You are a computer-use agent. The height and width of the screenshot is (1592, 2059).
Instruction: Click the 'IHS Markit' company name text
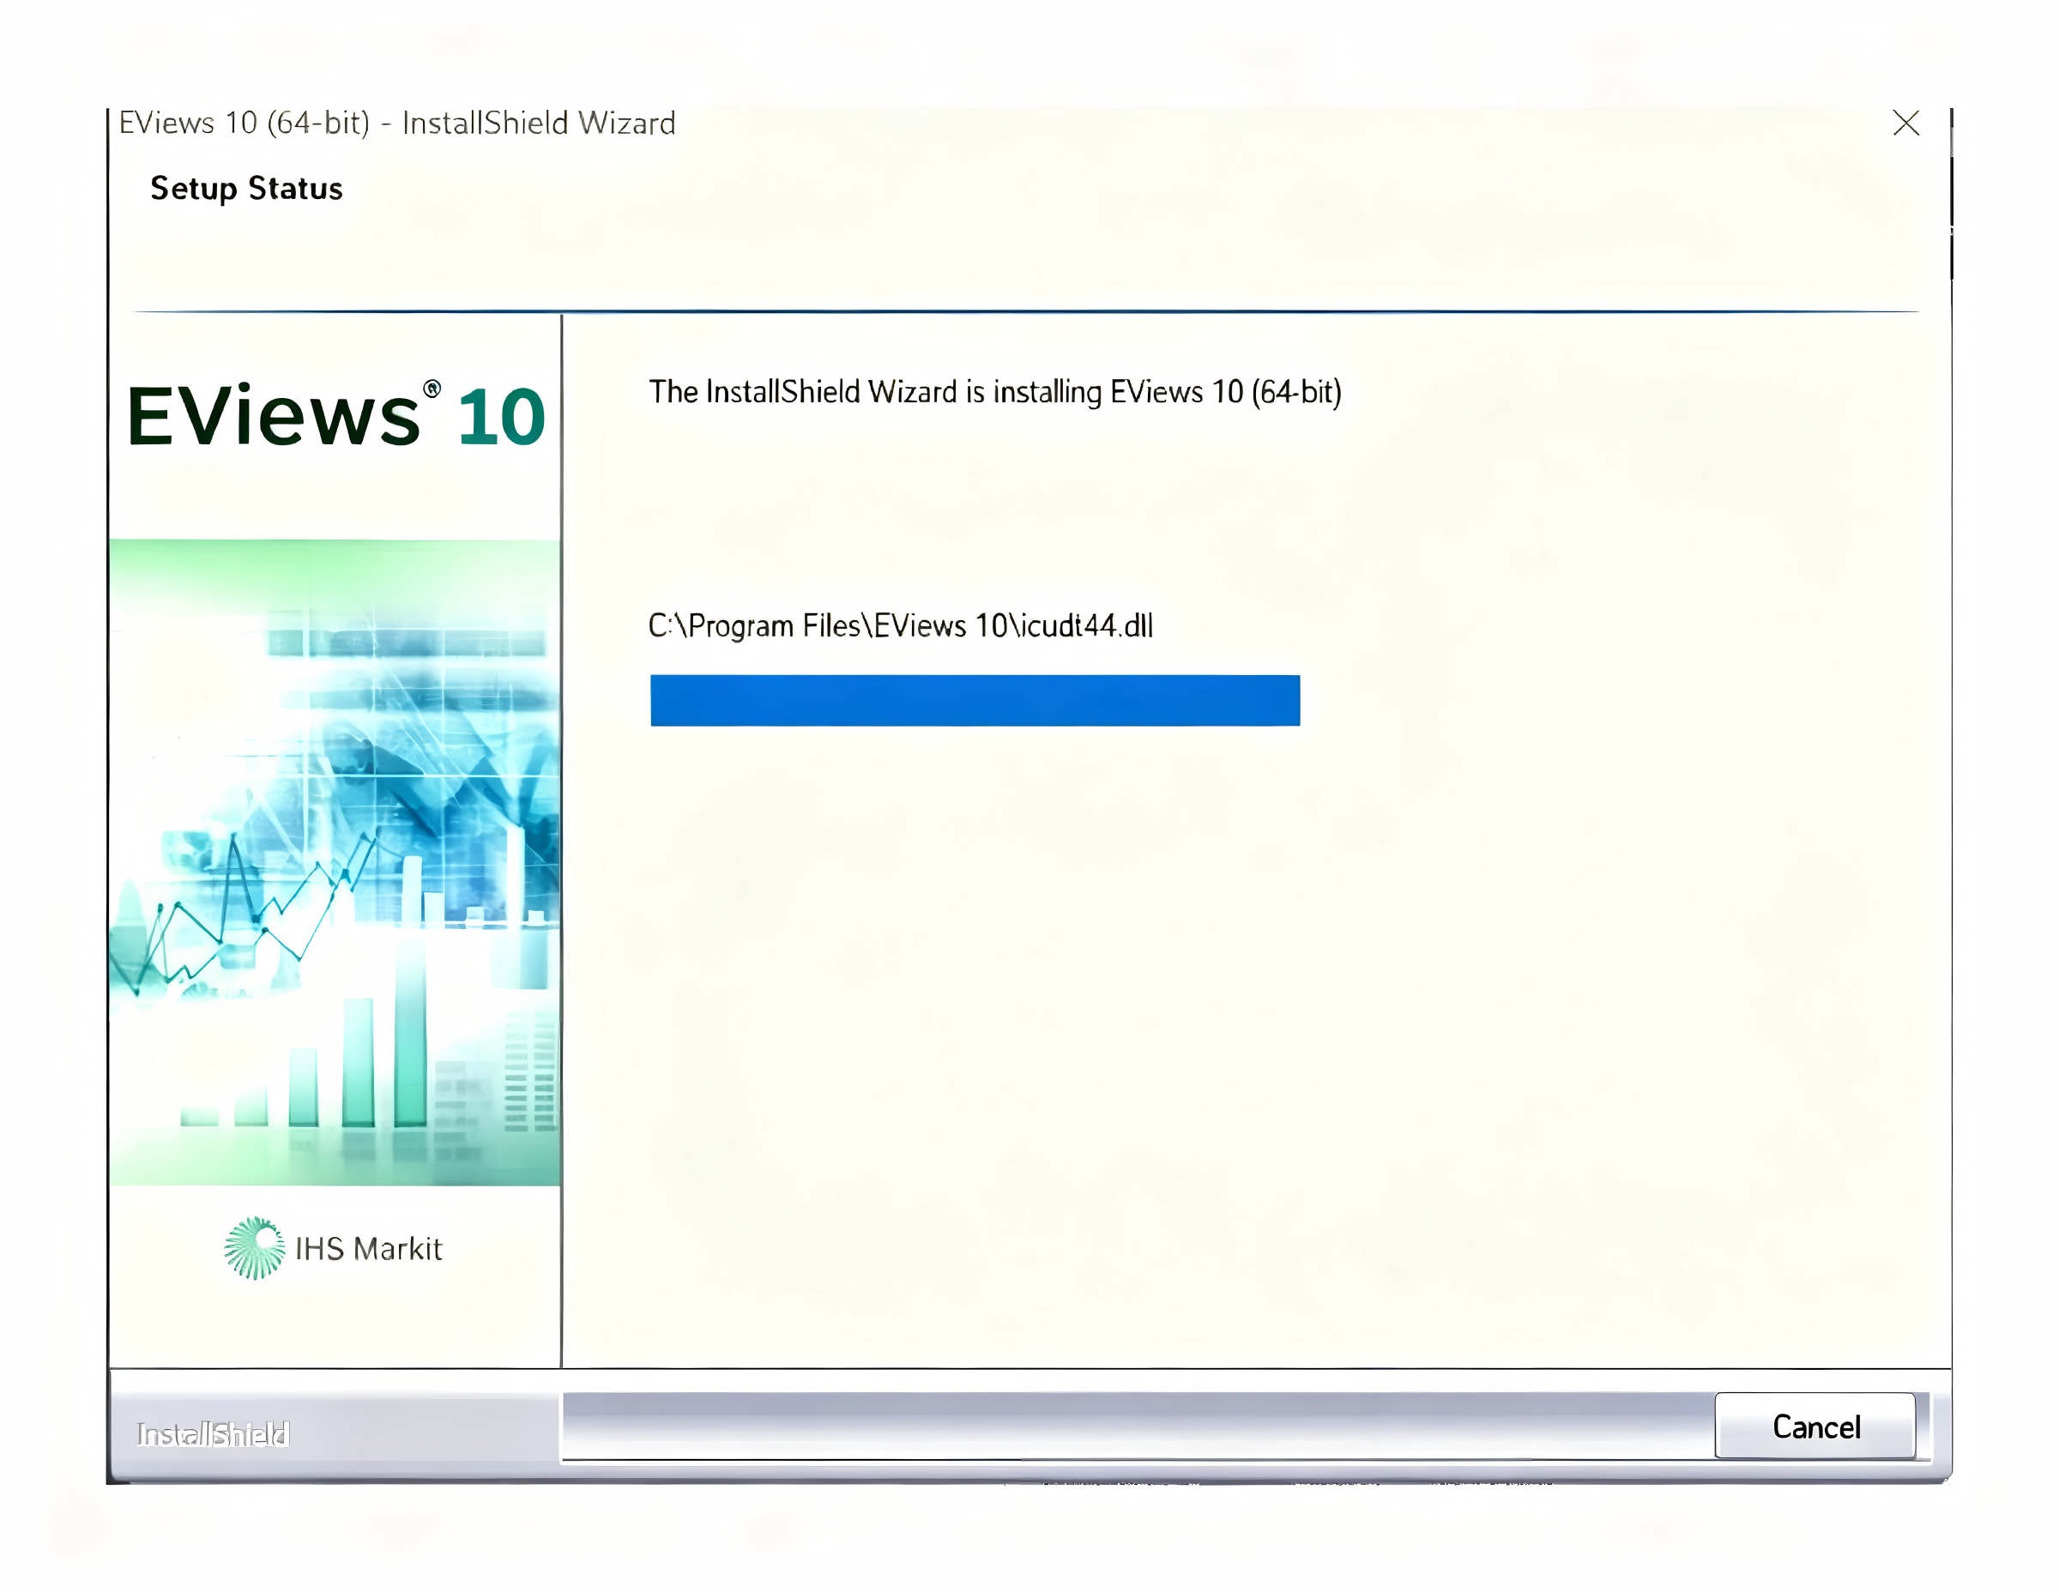[369, 1249]
